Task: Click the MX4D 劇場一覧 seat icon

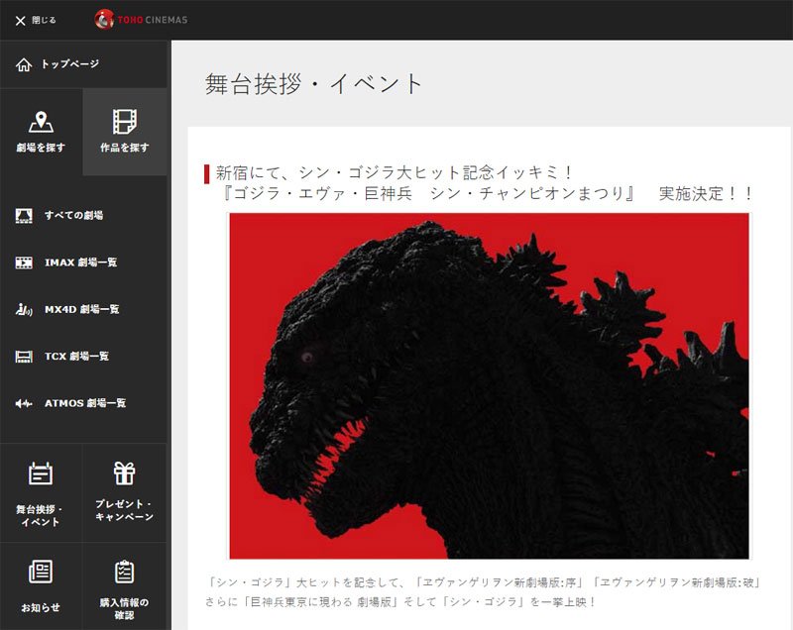Action: tap(24, 310)
